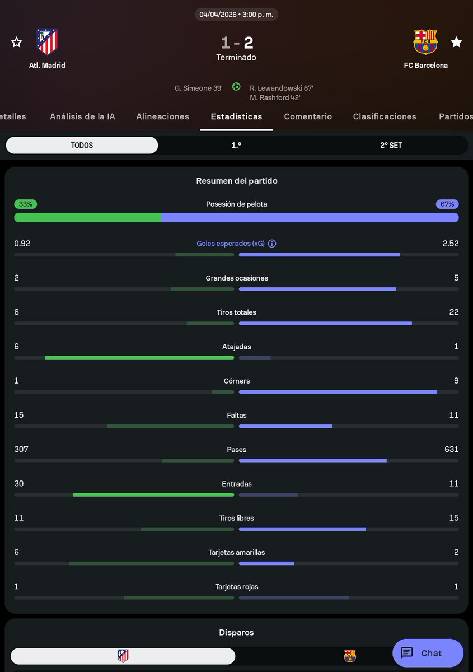The height and width of the screenshot is (672, 473).
Task: Select the TODOS period filter
Action: coord(82,145)
